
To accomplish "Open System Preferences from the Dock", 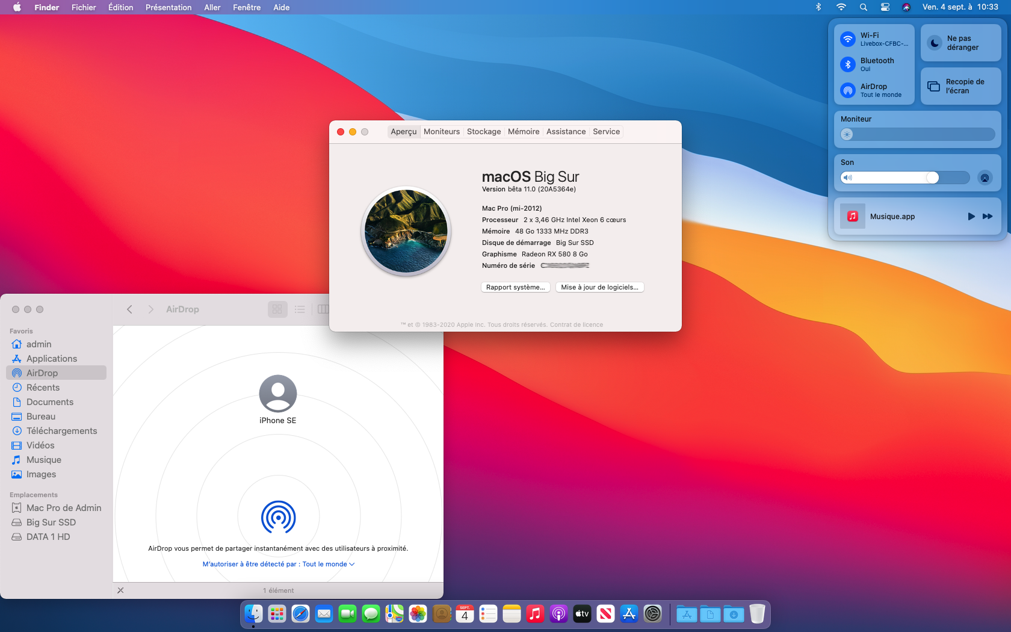I will click(x=652, y=614).
